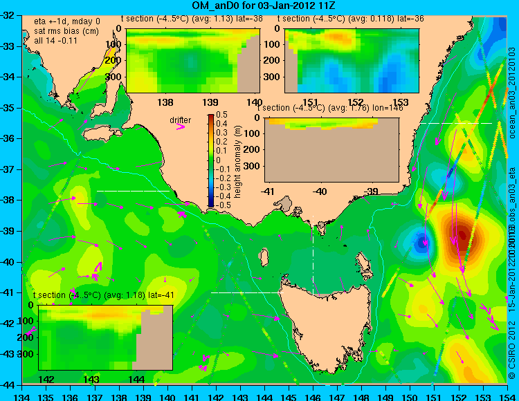Image resolution: width=519 pixels, height=401 pixels.
Task: Click the dark blue cold eddy near 150.5E
Action: coord(422,242)
